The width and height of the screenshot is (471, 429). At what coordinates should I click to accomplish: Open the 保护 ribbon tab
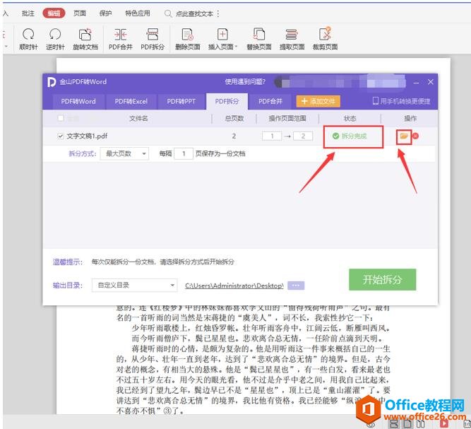coord(105,13)
